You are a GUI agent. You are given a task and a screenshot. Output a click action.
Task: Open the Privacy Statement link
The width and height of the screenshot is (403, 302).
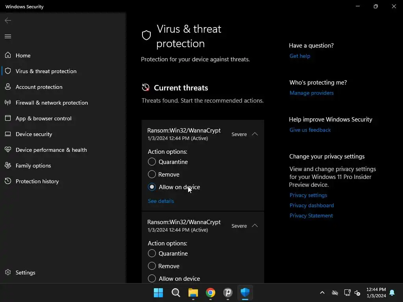(x=311, y=216)
